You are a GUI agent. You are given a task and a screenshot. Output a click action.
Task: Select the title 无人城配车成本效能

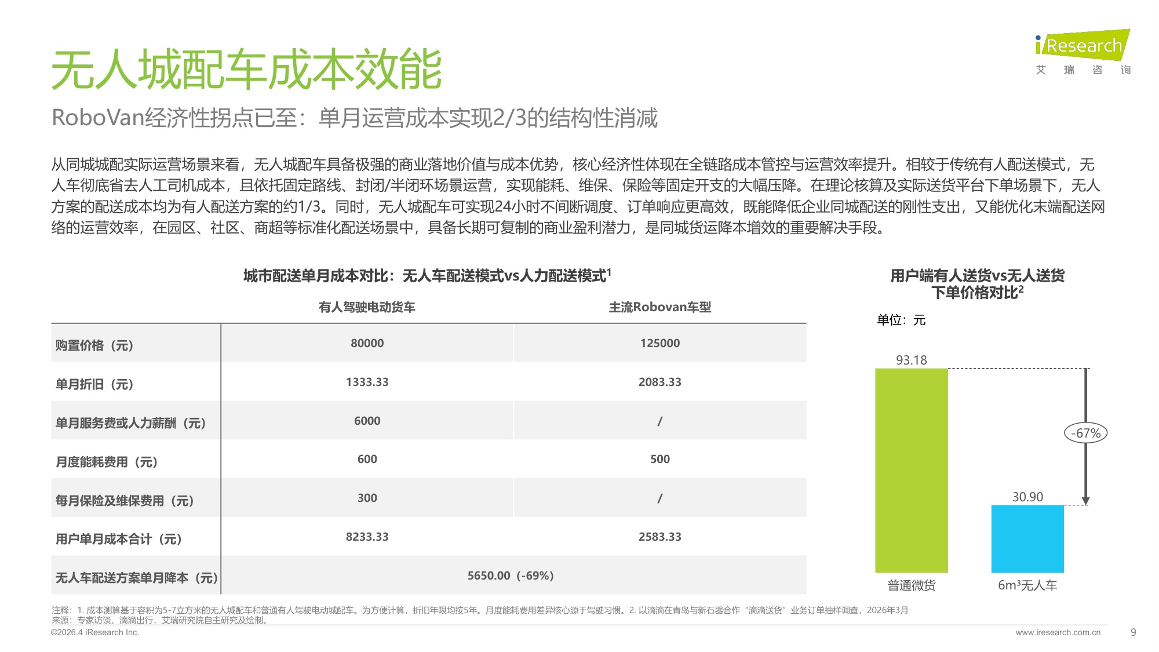click(x=247, y=70)
